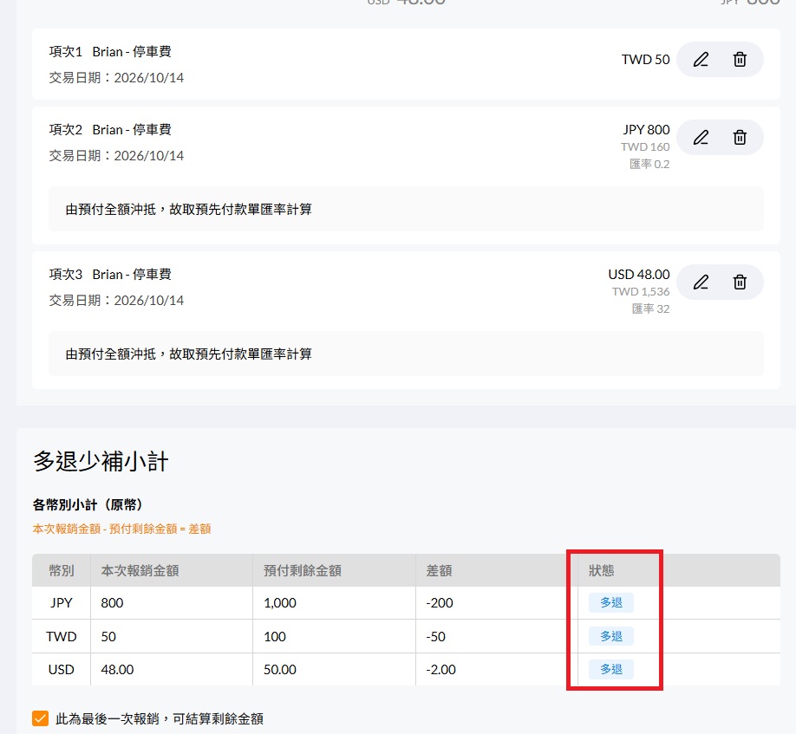Screen dimensions: 796x734
Task: Select TWD 1,536 converted amount
Action: point(641,292)
